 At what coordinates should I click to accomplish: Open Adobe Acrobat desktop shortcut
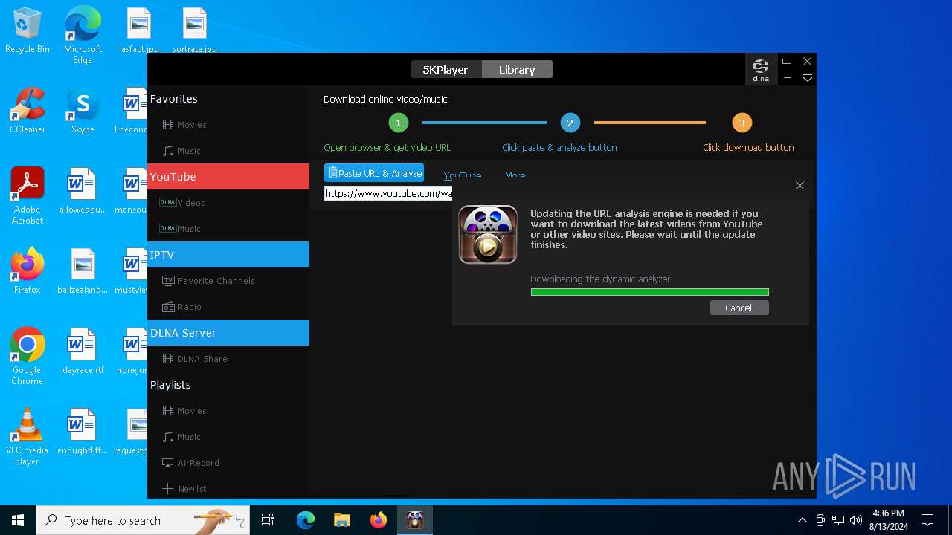28,196
